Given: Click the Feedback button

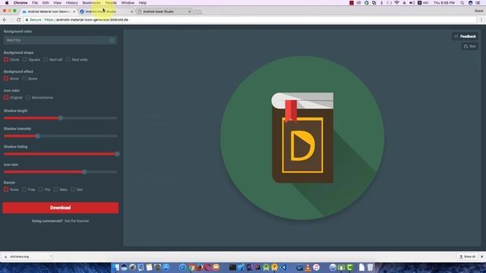Looking at the screenshot, I should coord(465,36).
